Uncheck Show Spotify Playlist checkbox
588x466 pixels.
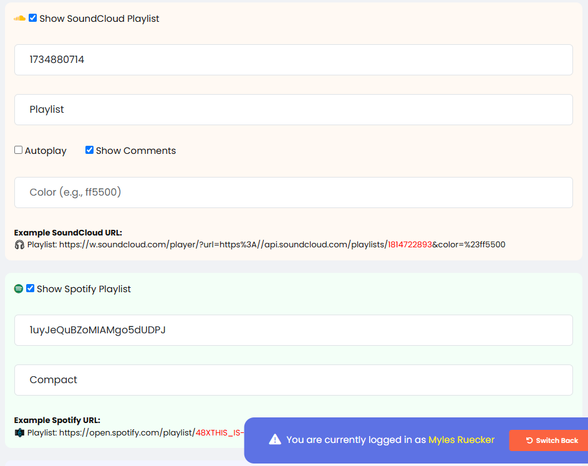31,288
